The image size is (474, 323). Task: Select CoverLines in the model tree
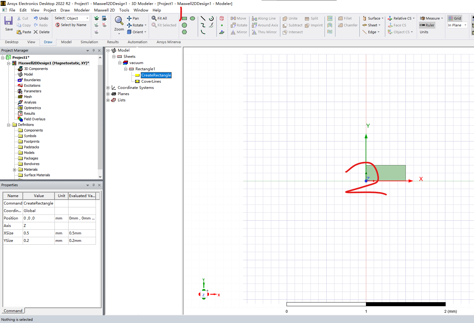[151, 81]
